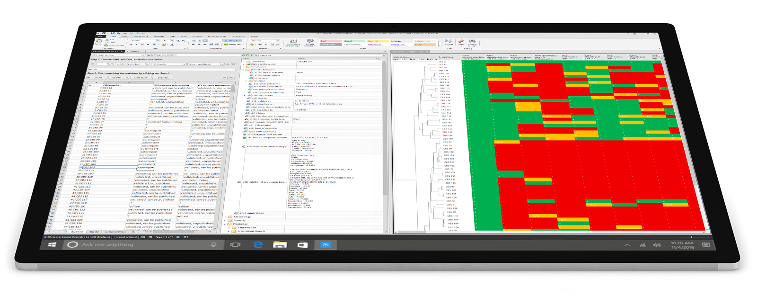Image resolution: width=757 pixels, height=296 pixels.
Task: Launch Microsoft Edge from the taskbar
Action: (x=258, y=245)
